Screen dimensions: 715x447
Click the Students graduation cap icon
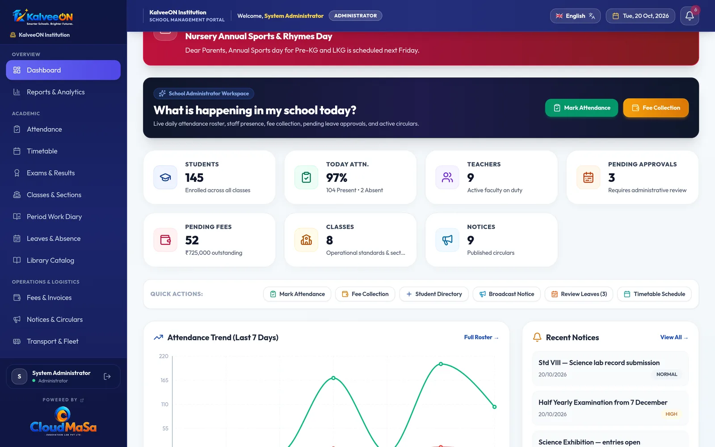(x=165, y=177)
